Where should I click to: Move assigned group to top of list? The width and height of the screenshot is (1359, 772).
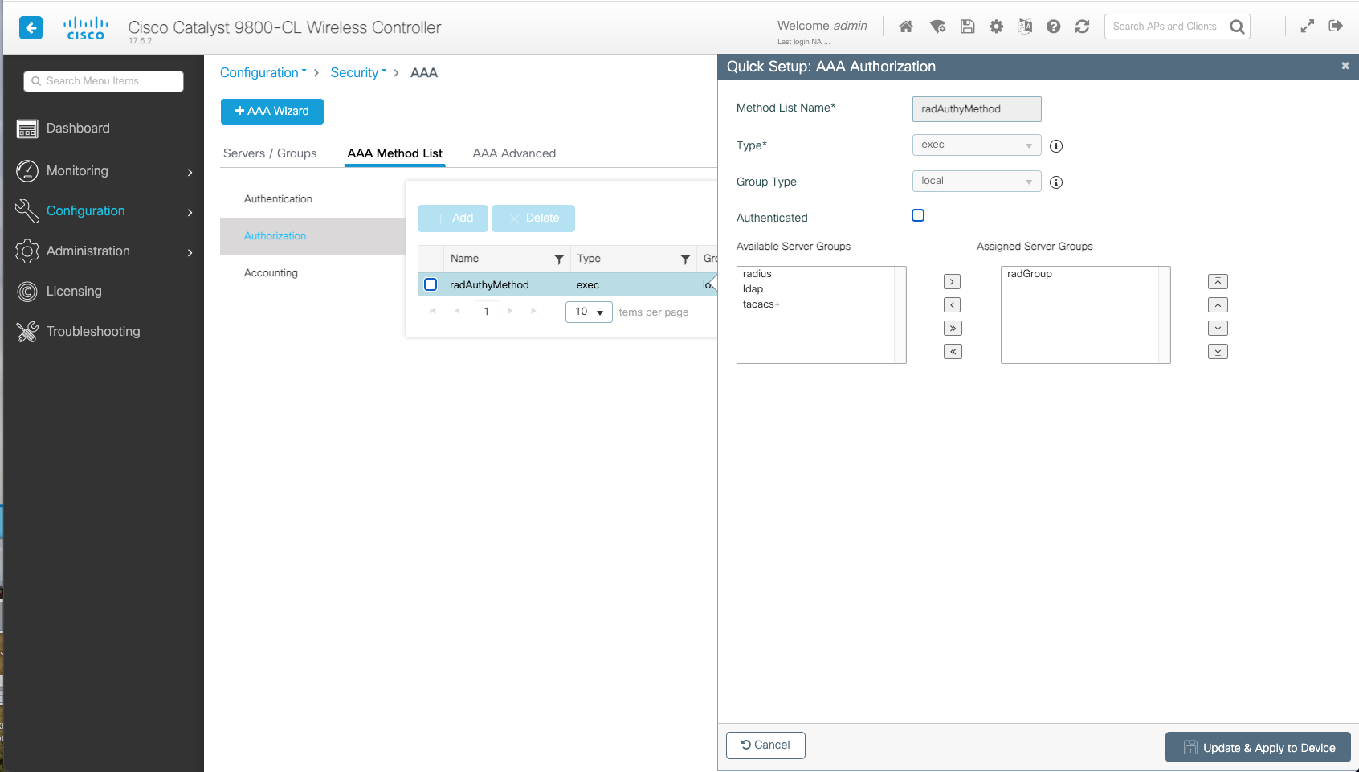coord(1218,282)
